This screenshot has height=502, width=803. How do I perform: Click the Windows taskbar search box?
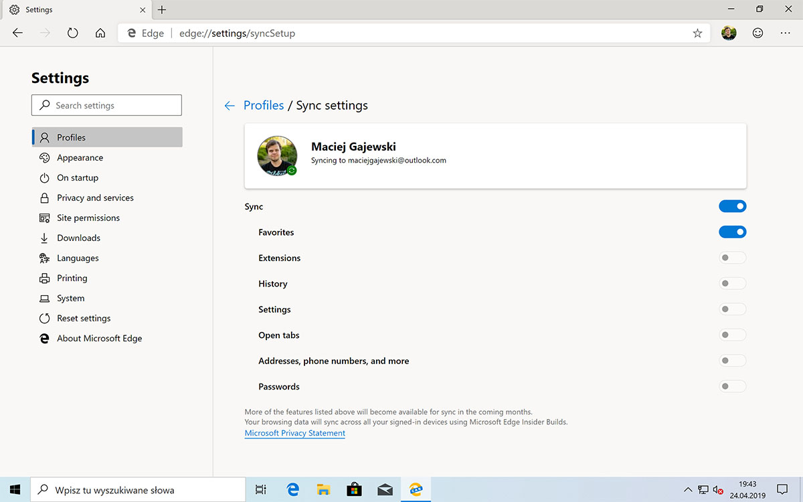pos(139,490)
